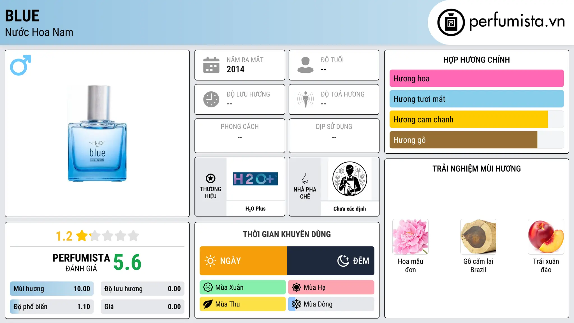The width and height of the screenshot is (574, 323).
Task: Click the Độ lưu hương score bar
Action: pos(143,289)
